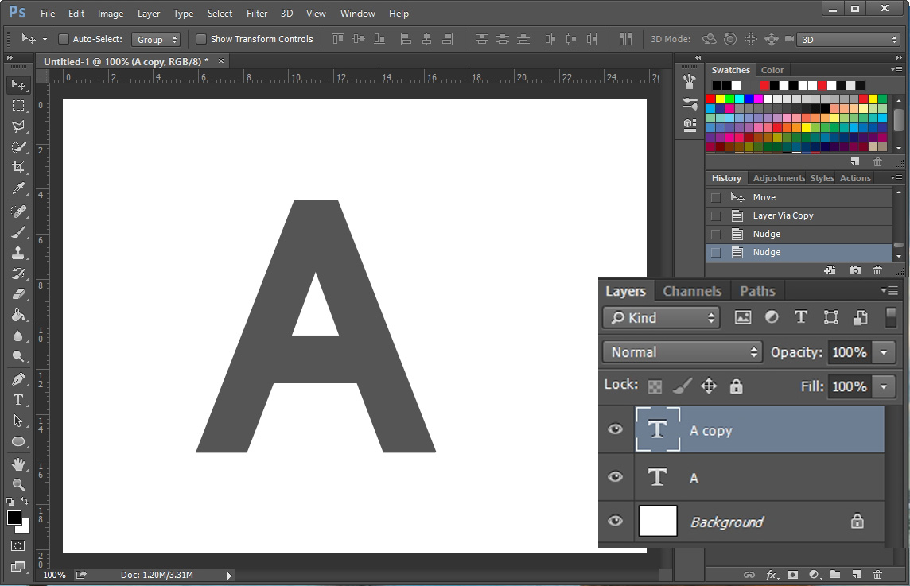Click the A copy layer thumbnail

(x=658, y=429)
